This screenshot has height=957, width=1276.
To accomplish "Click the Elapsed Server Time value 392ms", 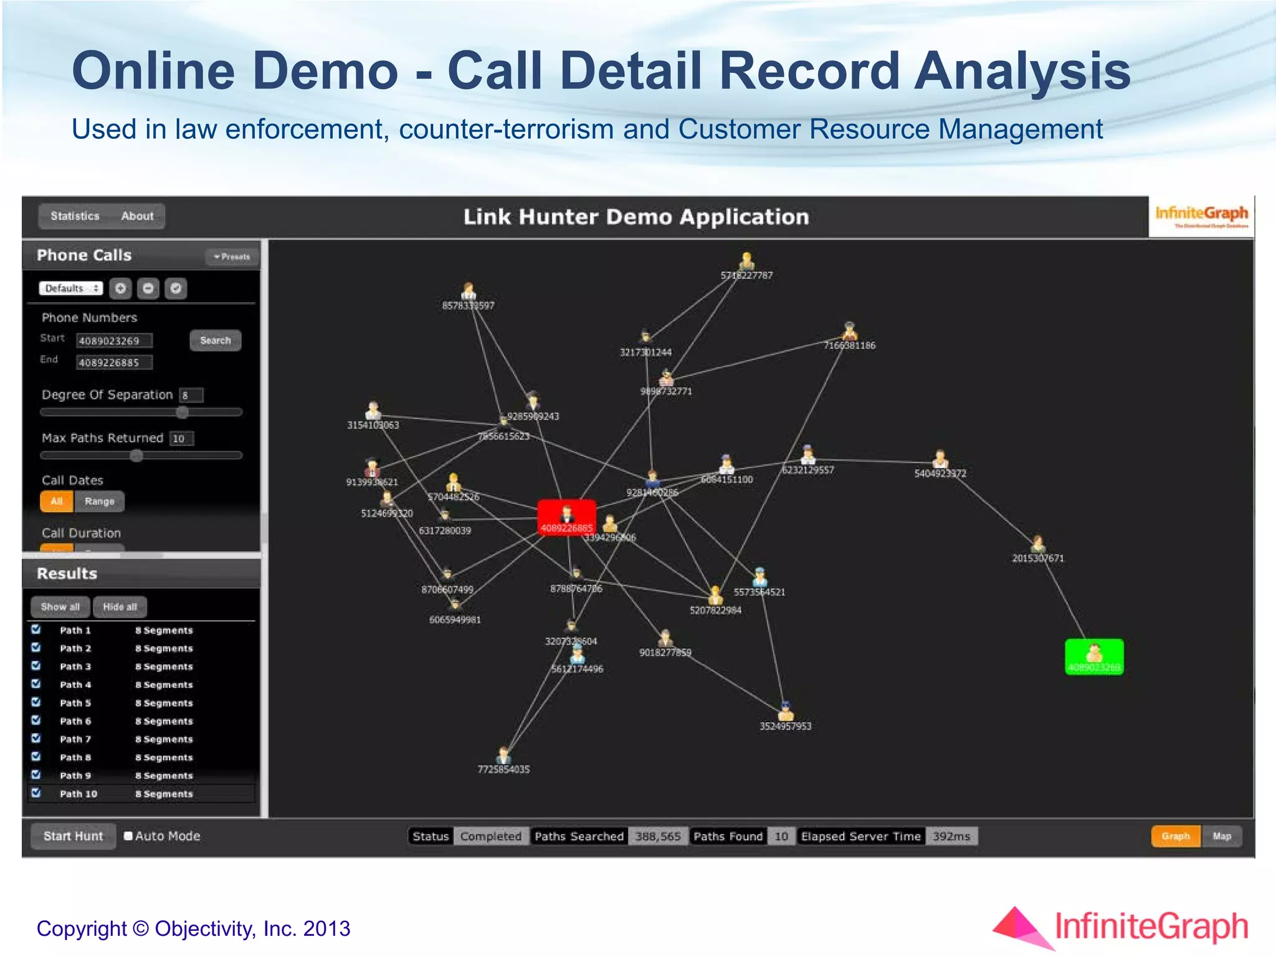I will (x=951, y=836).
